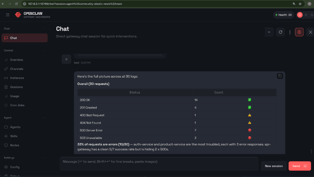Viewport: 314px width, 177px height.
Task: Click the Sessions document icon
Action: point(6,87)
